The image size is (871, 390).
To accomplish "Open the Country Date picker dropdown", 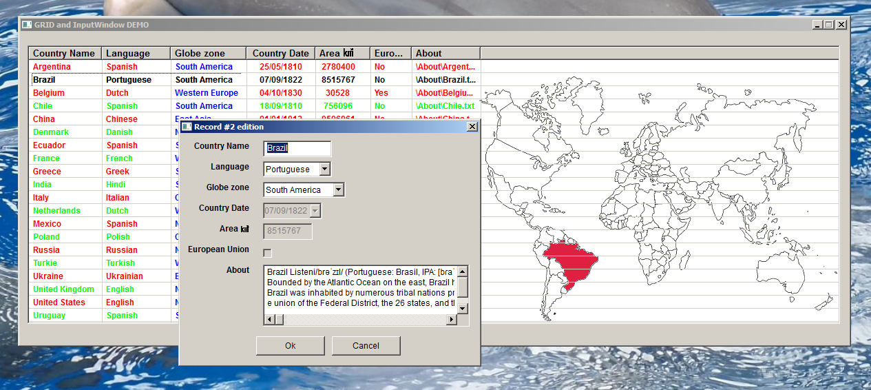I will click(316, 211).
